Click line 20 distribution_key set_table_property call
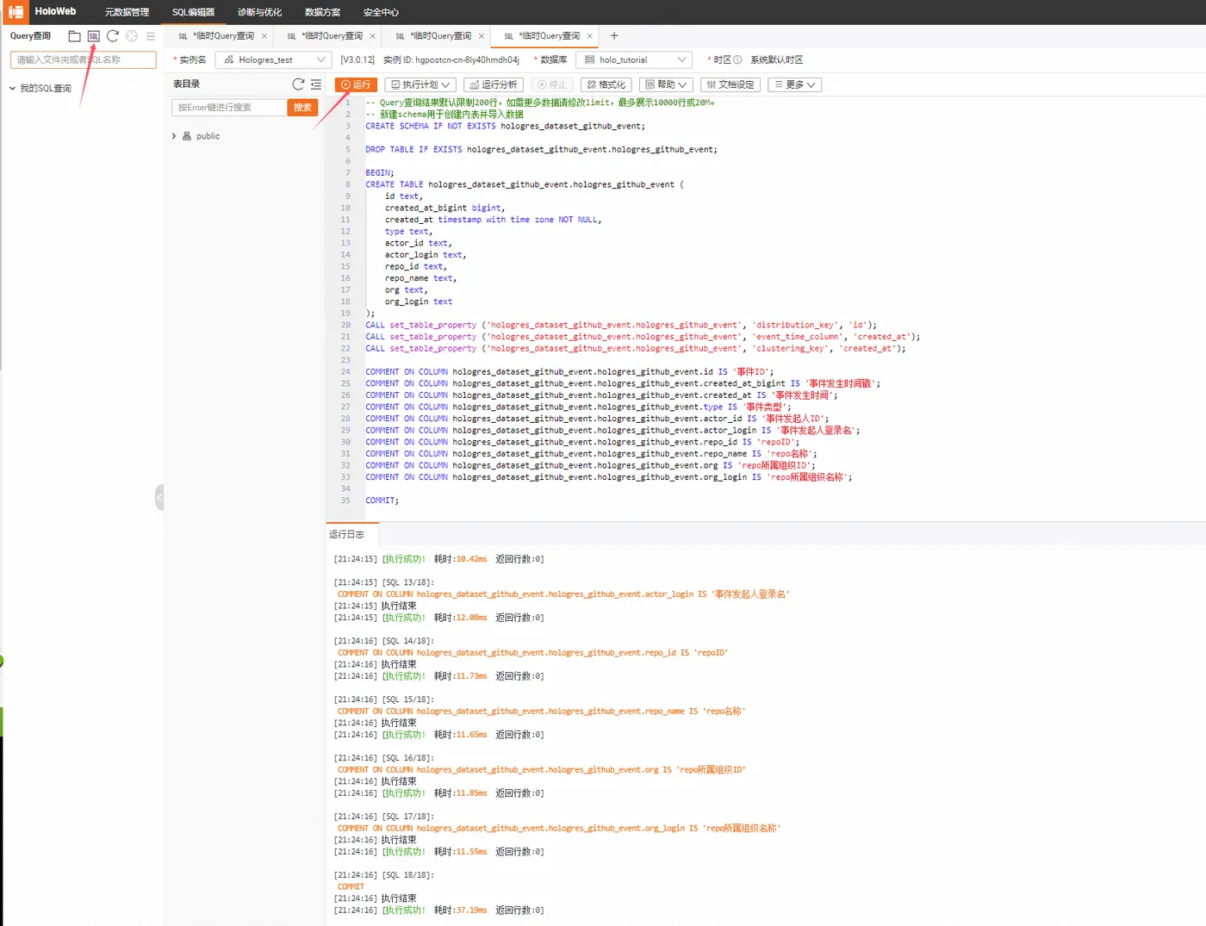This screenshot has width=1206, height=926. (x=621, y=325)
